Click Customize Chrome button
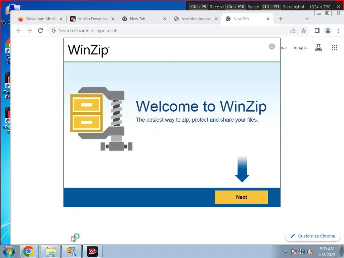344x258 pixels. tap(313, 236)
